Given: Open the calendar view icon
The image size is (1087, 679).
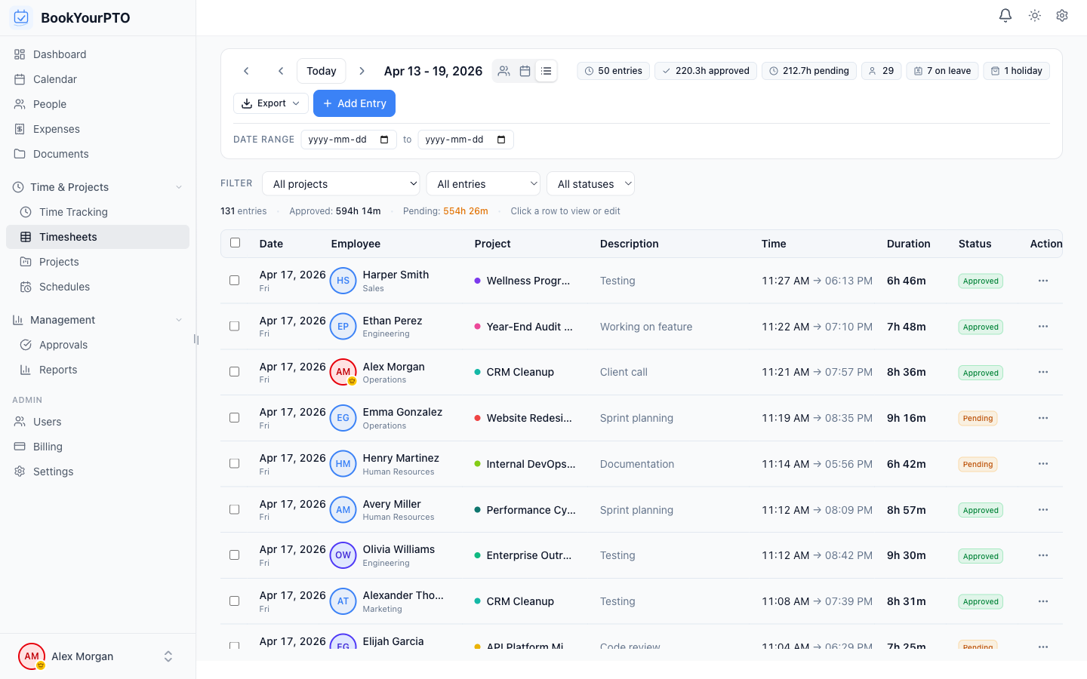Looking at the screenshot, I should point(525,70).
